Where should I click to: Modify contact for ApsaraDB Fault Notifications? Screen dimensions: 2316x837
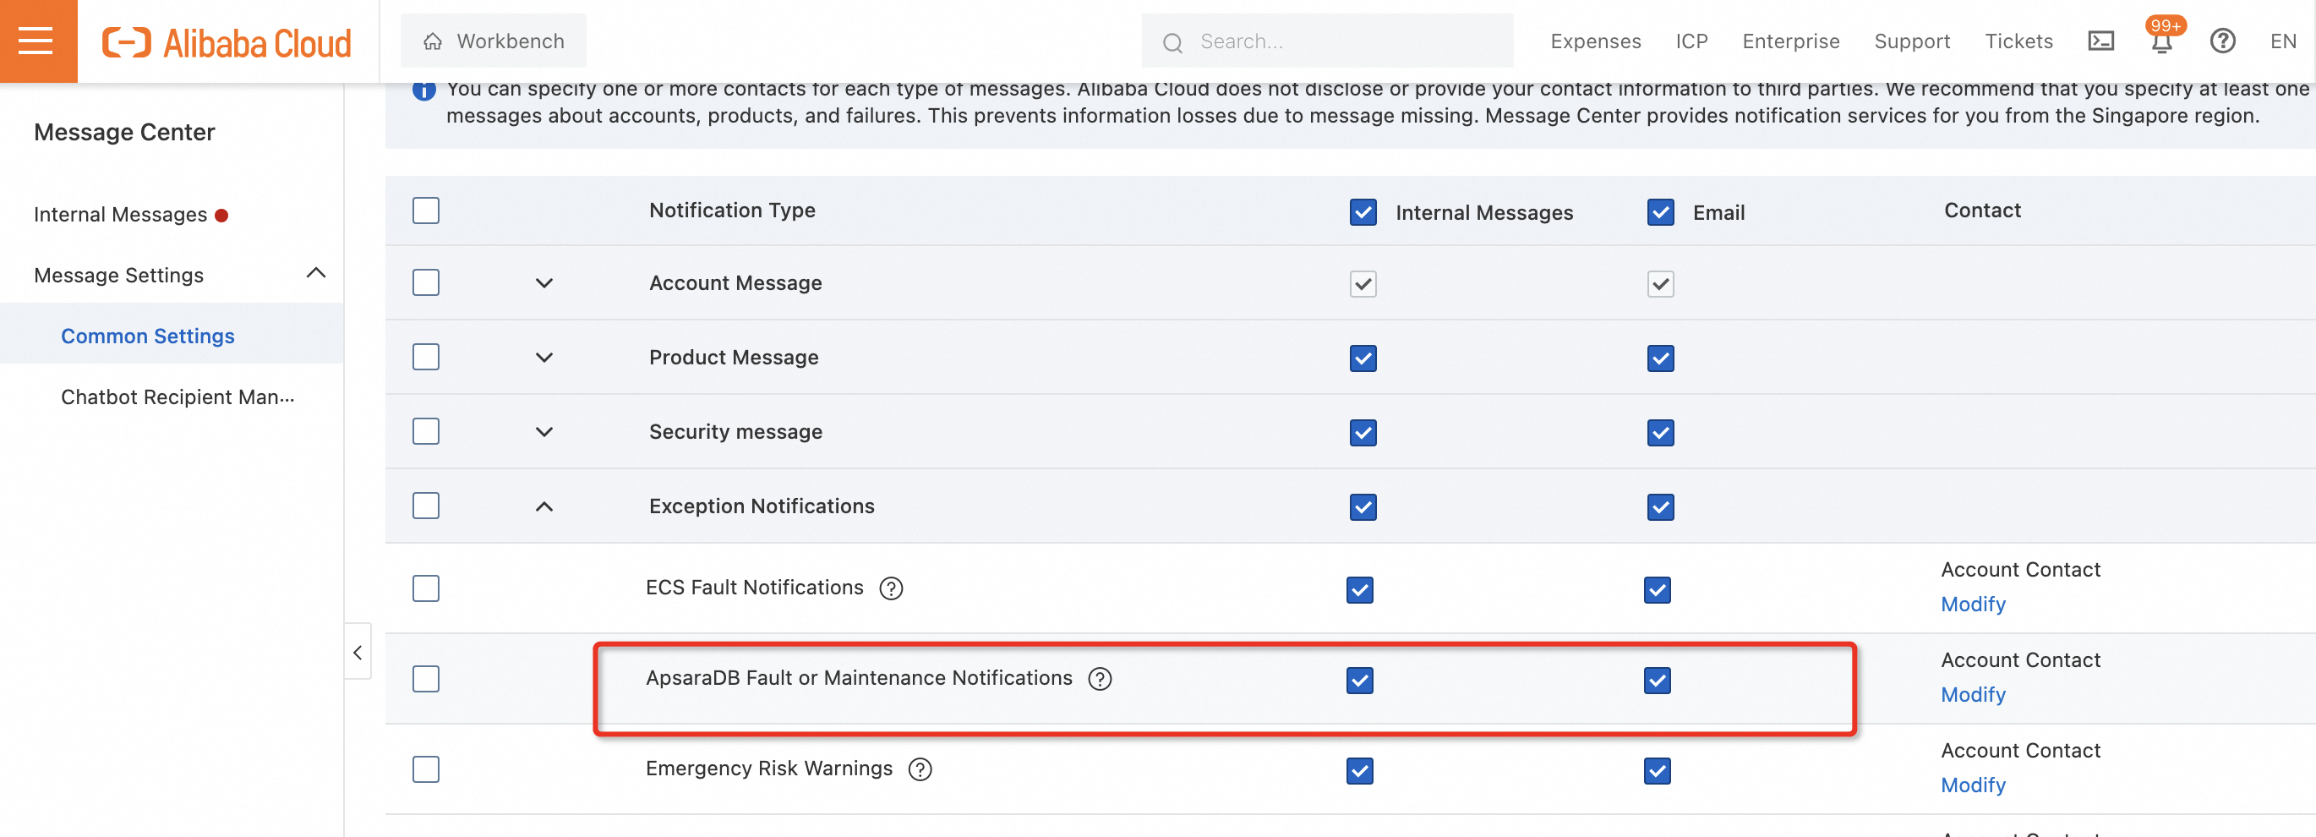[1973, 695]
